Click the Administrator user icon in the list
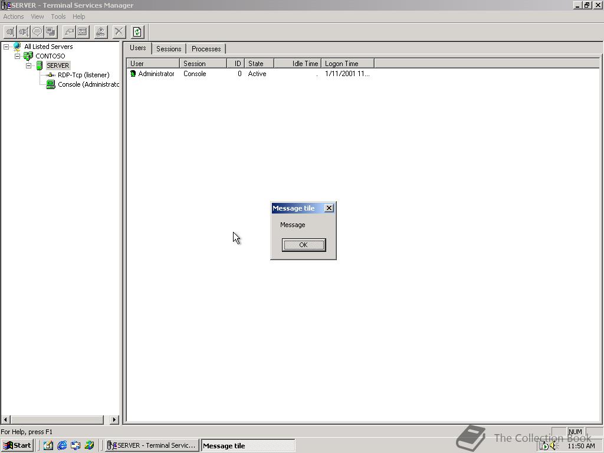 tap(133, 74)
